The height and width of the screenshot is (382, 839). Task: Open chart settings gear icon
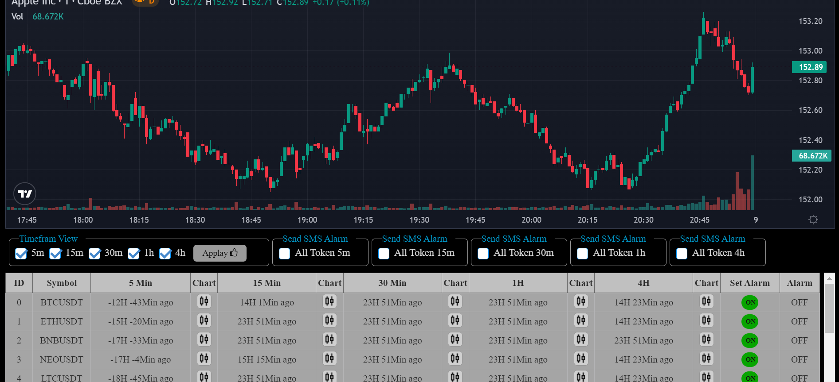click(x=813, y=220)
